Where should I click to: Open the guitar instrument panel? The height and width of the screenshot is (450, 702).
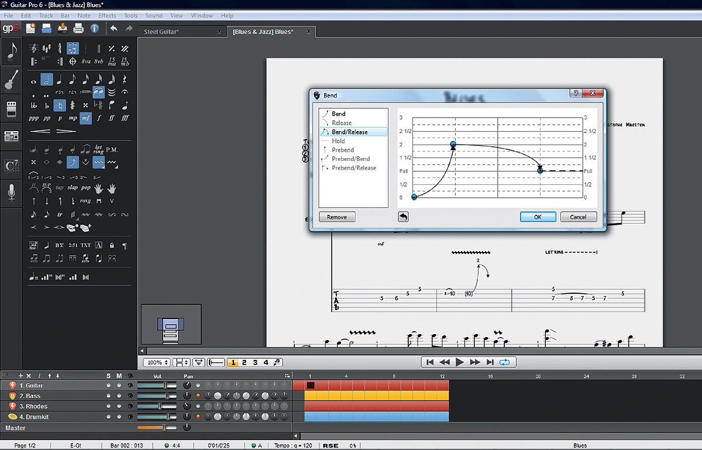[x=11, y=80]
